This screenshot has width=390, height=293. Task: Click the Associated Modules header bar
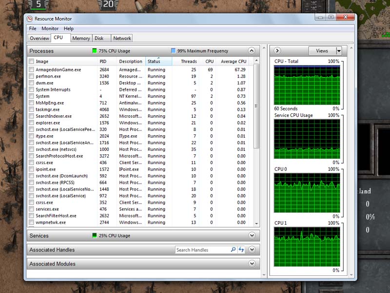coord(143,264)
